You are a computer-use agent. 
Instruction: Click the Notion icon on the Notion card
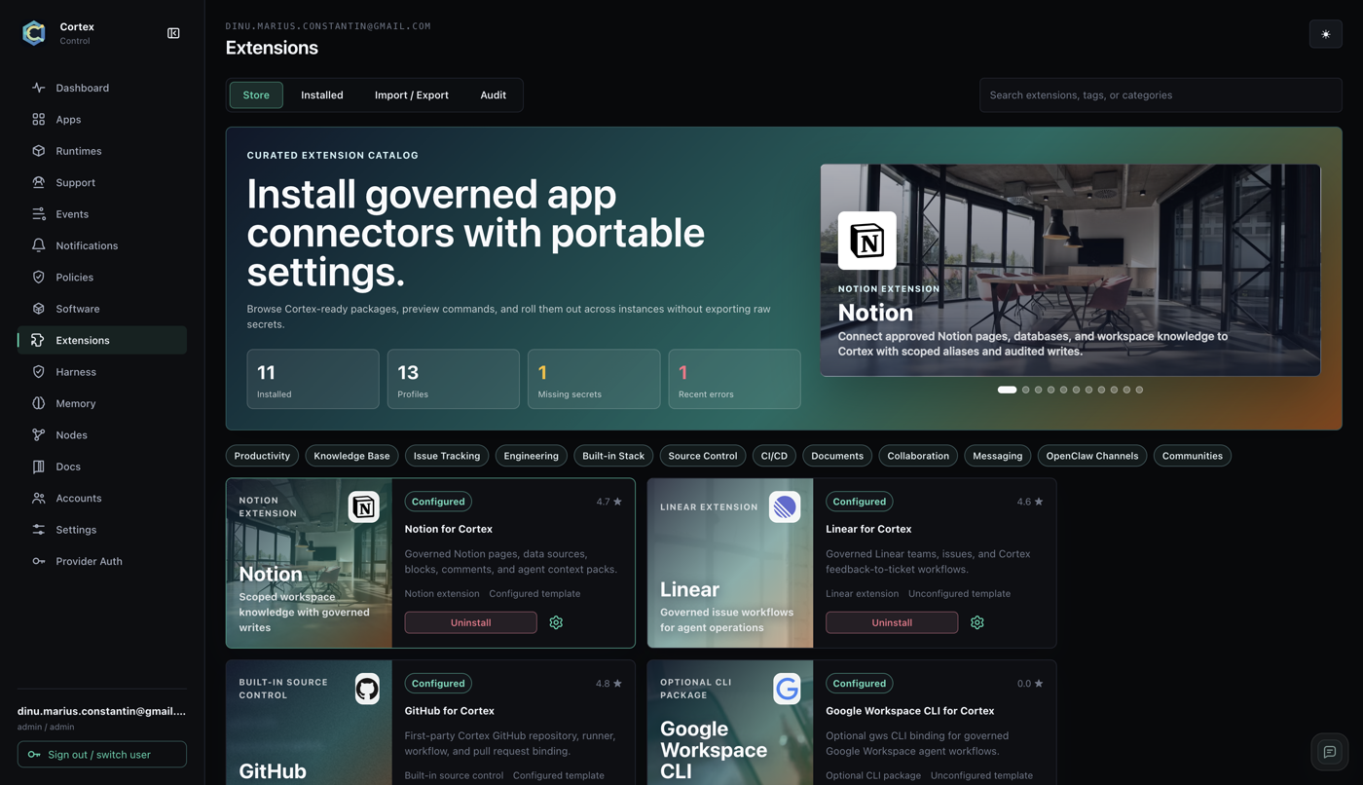(364, 506)
